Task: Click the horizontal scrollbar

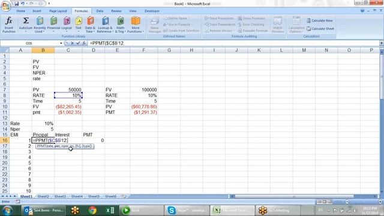Action: coord(294,196)
